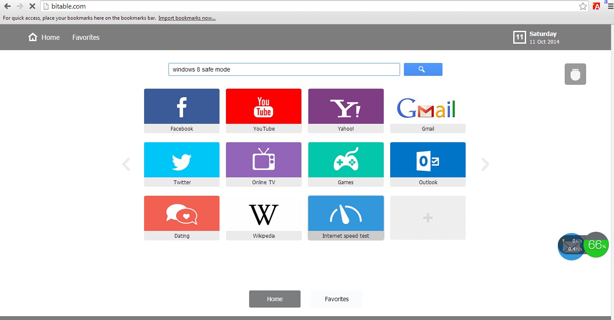Screen dimensions: 614x320
Task: Click the search box with windows 8 safe mode
Action: [284, 69]
